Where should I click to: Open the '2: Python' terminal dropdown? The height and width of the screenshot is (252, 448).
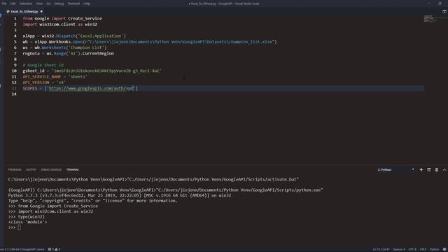coord(395,169)
